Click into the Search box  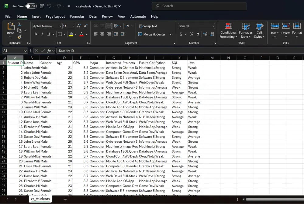point(199,6)
